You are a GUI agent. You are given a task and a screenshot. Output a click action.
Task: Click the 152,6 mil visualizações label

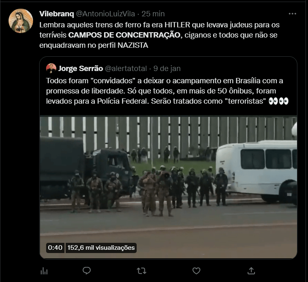point(101,248)
